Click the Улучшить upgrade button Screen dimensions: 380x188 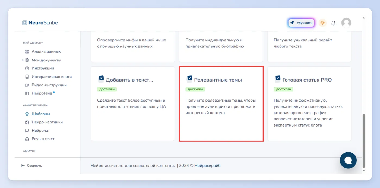tap(301, 23)
